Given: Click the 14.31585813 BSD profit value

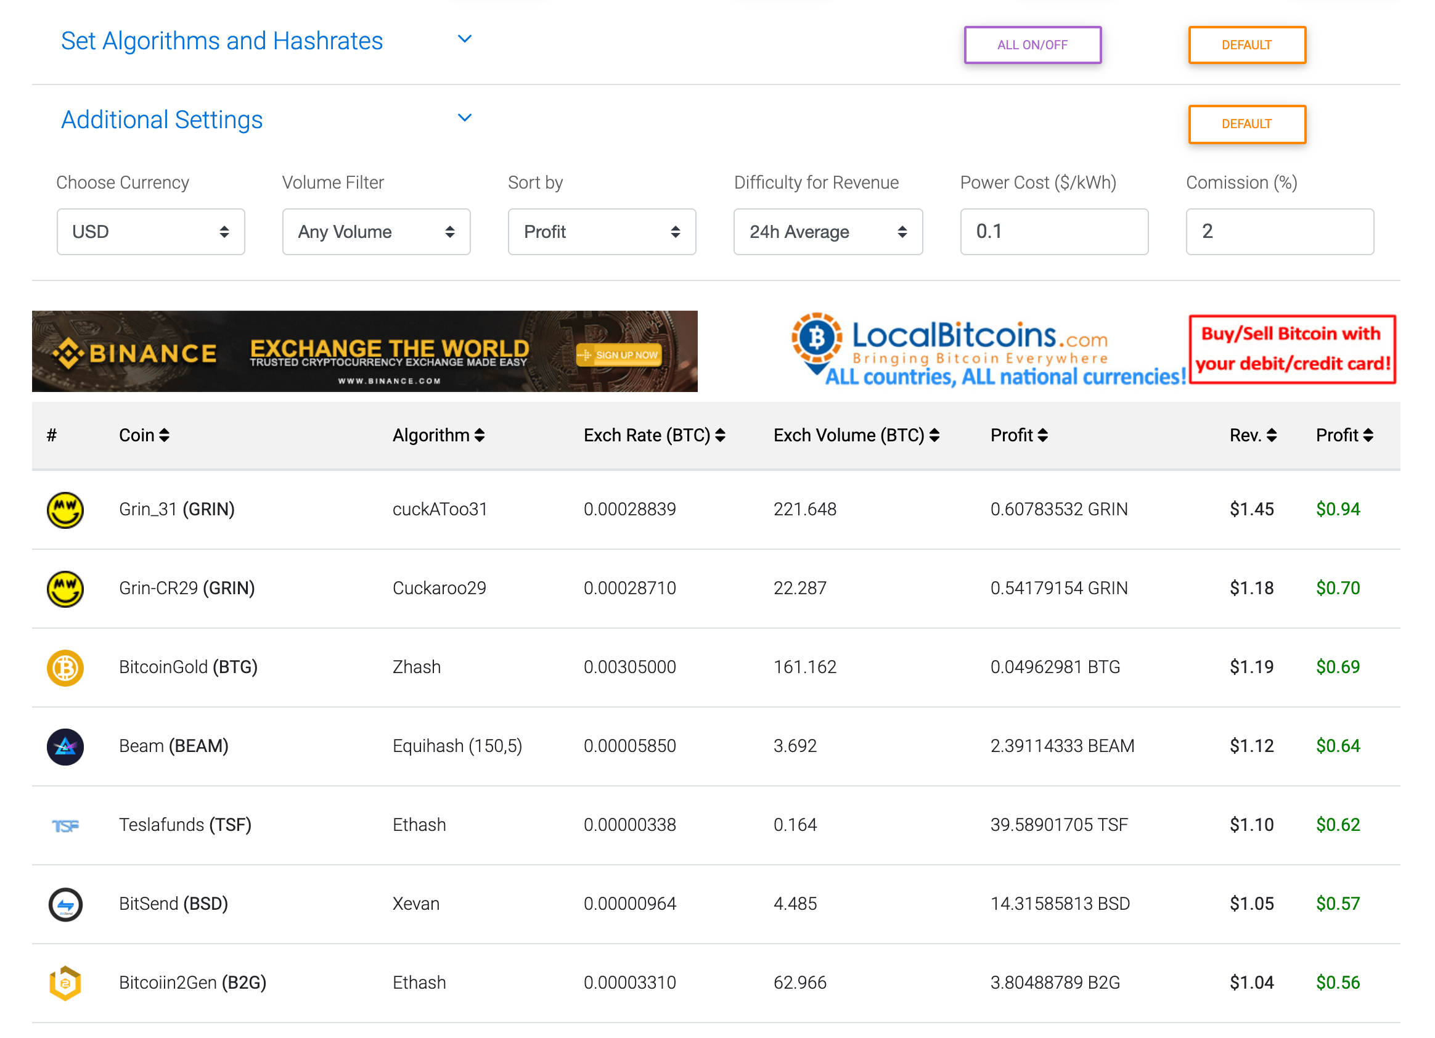Looking at the screenshot, I should tap(1061, 905).
